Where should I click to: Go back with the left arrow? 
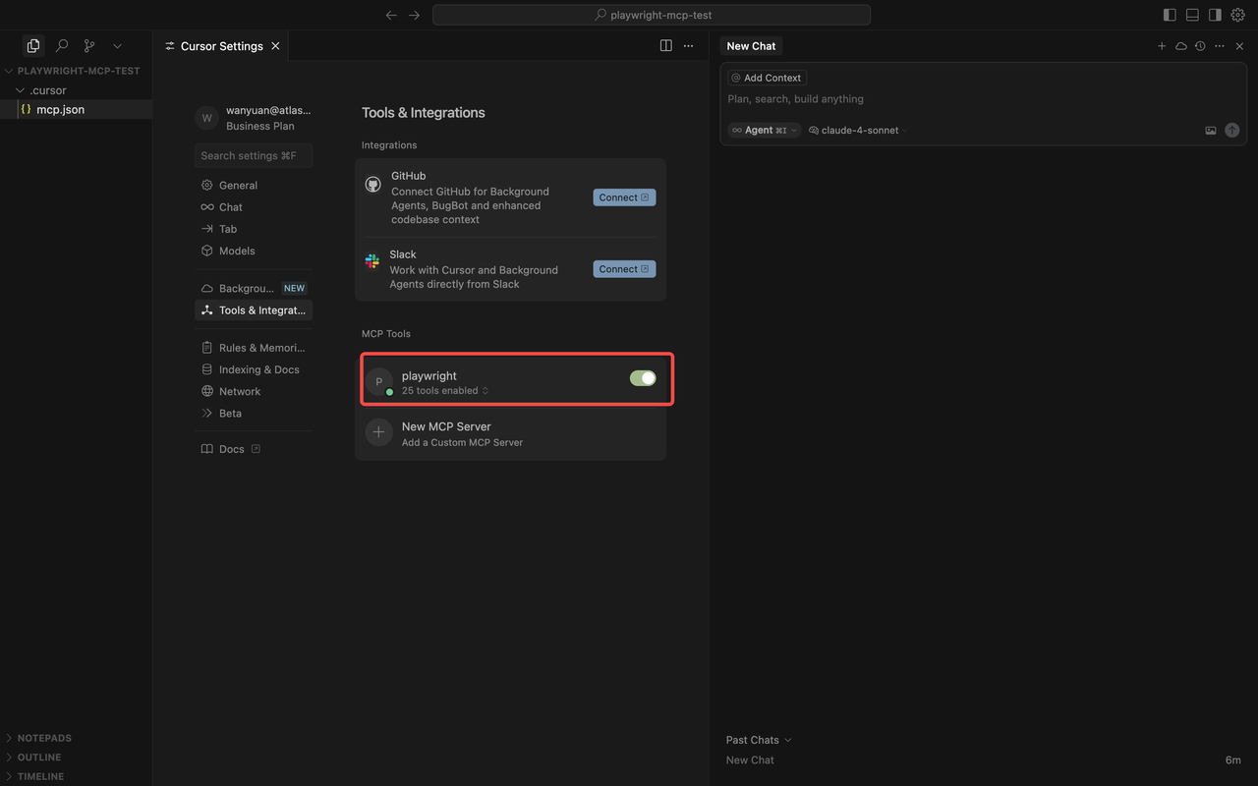coord(391,15)
